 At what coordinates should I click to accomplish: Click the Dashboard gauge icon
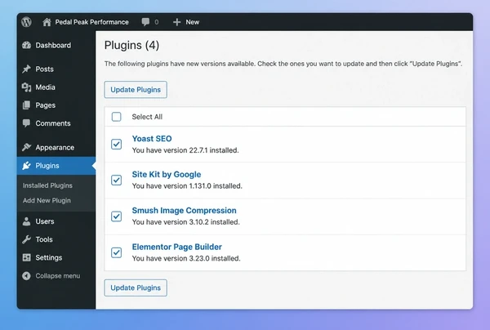coord(27,45)
